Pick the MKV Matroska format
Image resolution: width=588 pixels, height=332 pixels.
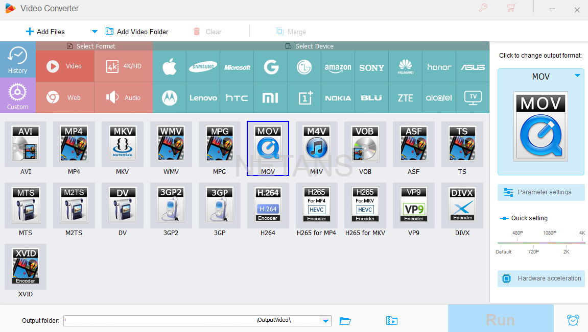click(x=123, y=144)
